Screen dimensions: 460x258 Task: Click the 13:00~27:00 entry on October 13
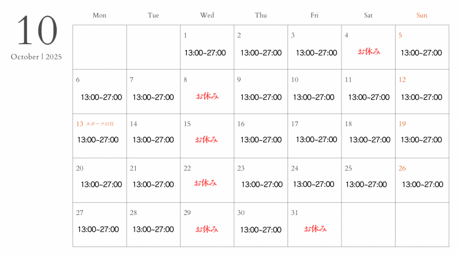tap(98, 139)
